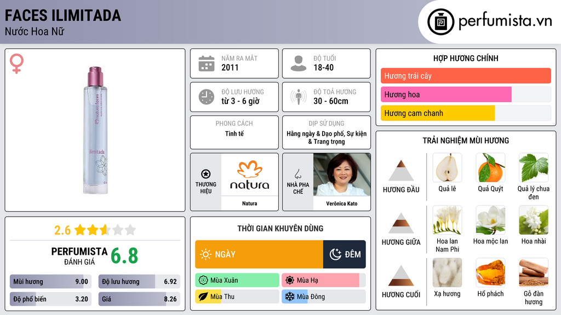Click the Hương cuối pyramid icon
The height and width of the screenshot is (315, 561).
click(x=401, y=276)
